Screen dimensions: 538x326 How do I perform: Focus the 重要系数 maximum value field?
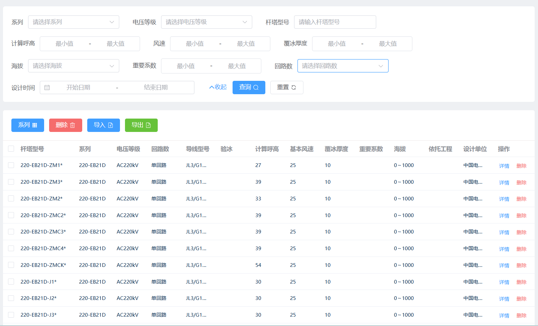click(x=237, y=66)
